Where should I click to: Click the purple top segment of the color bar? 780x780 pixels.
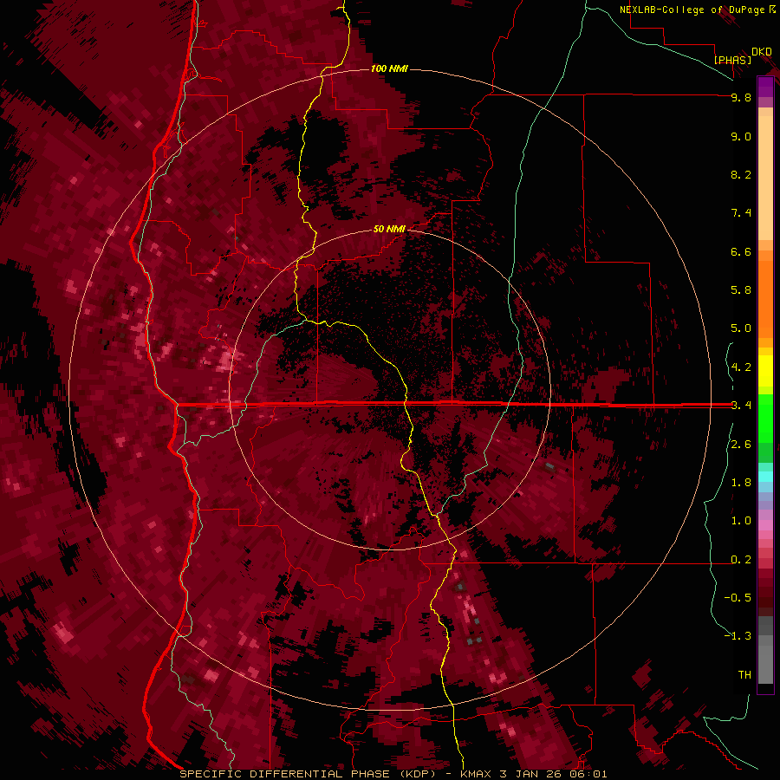765,87
